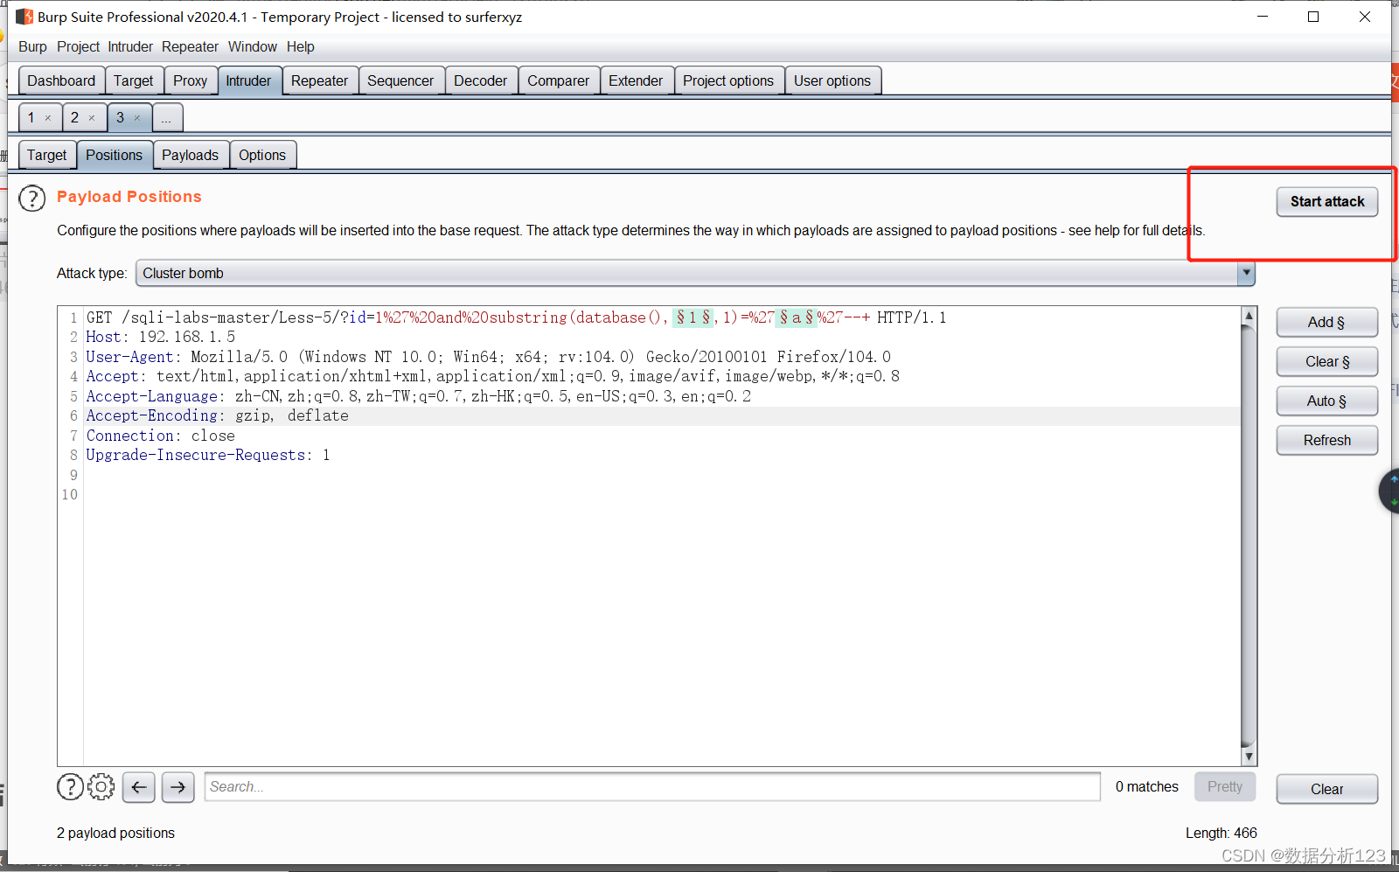Click empty line 10 in the request editor

pyautogui.click(x=662, y=494)
